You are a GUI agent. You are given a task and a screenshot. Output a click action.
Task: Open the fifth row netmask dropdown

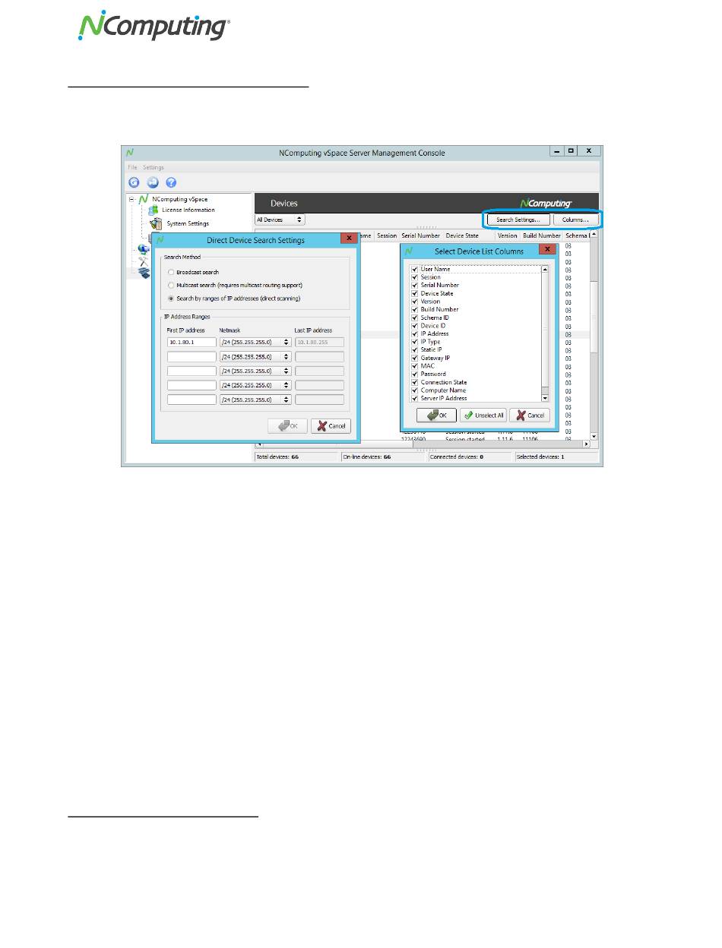[255, 400]
